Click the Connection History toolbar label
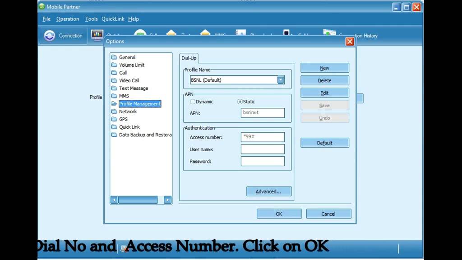 click(358, 36)
